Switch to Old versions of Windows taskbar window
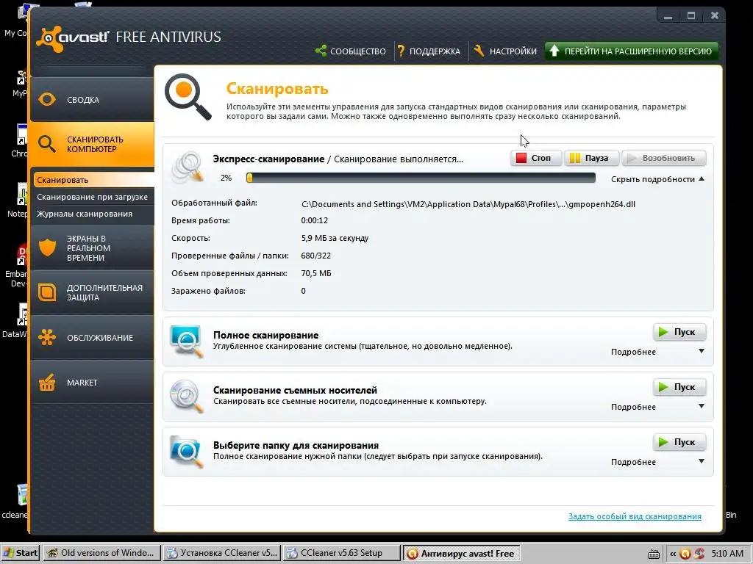The width and height of the screenshot is (753, 564). pyautogui.click(x=101, y=553)
